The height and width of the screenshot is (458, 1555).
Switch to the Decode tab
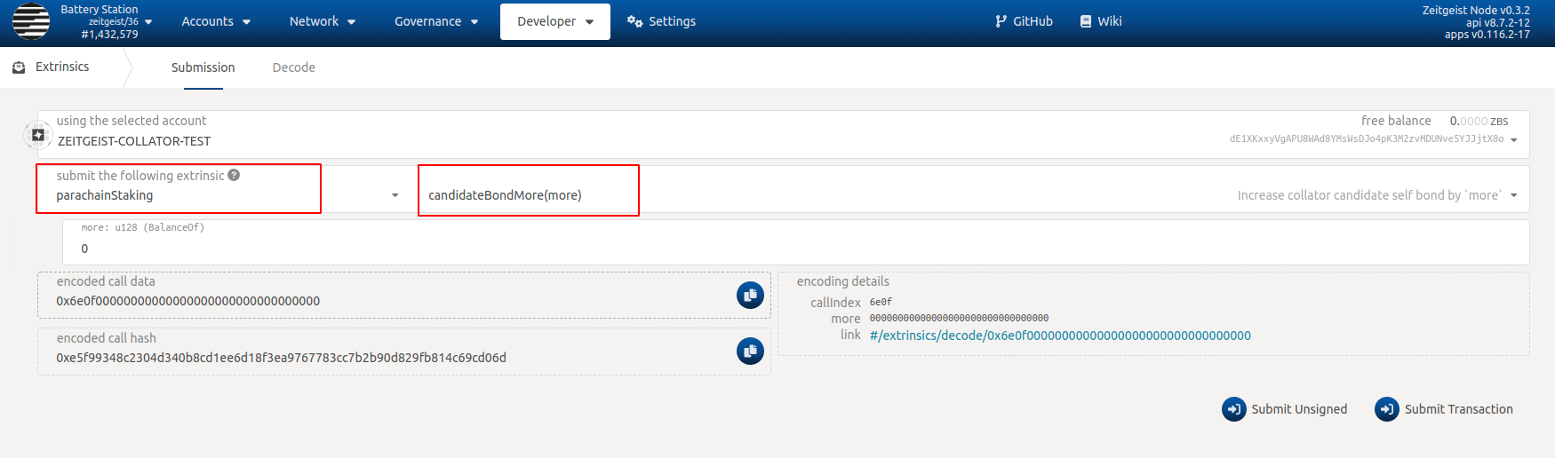click(293, 67)
